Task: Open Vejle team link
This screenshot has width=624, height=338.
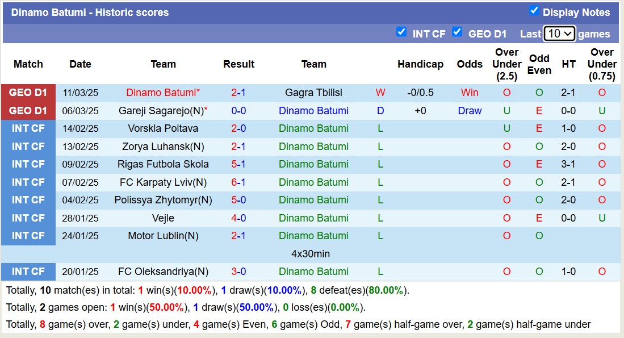Action: click(163, 218)
